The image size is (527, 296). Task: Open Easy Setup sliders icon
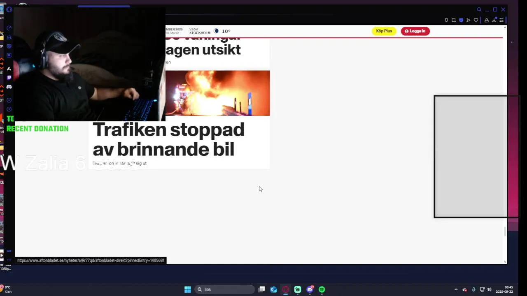501,20
